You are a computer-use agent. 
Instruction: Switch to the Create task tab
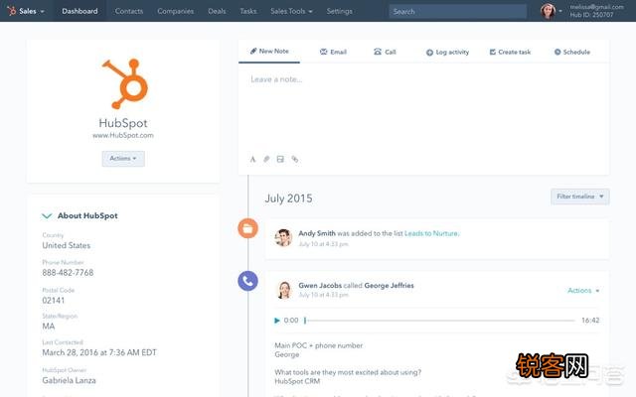click(510, 52)
